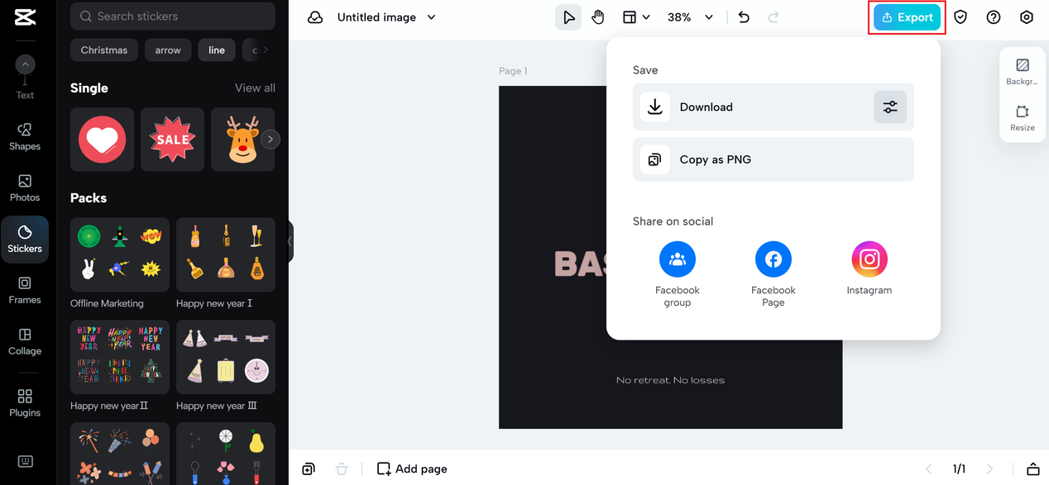Click the 1/1 page counter
This screenshot has height=485, width=1049.
959,468
